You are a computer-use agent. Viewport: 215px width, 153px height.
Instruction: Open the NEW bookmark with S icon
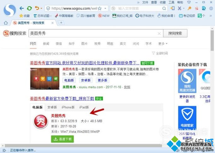[x=104, y=16]
